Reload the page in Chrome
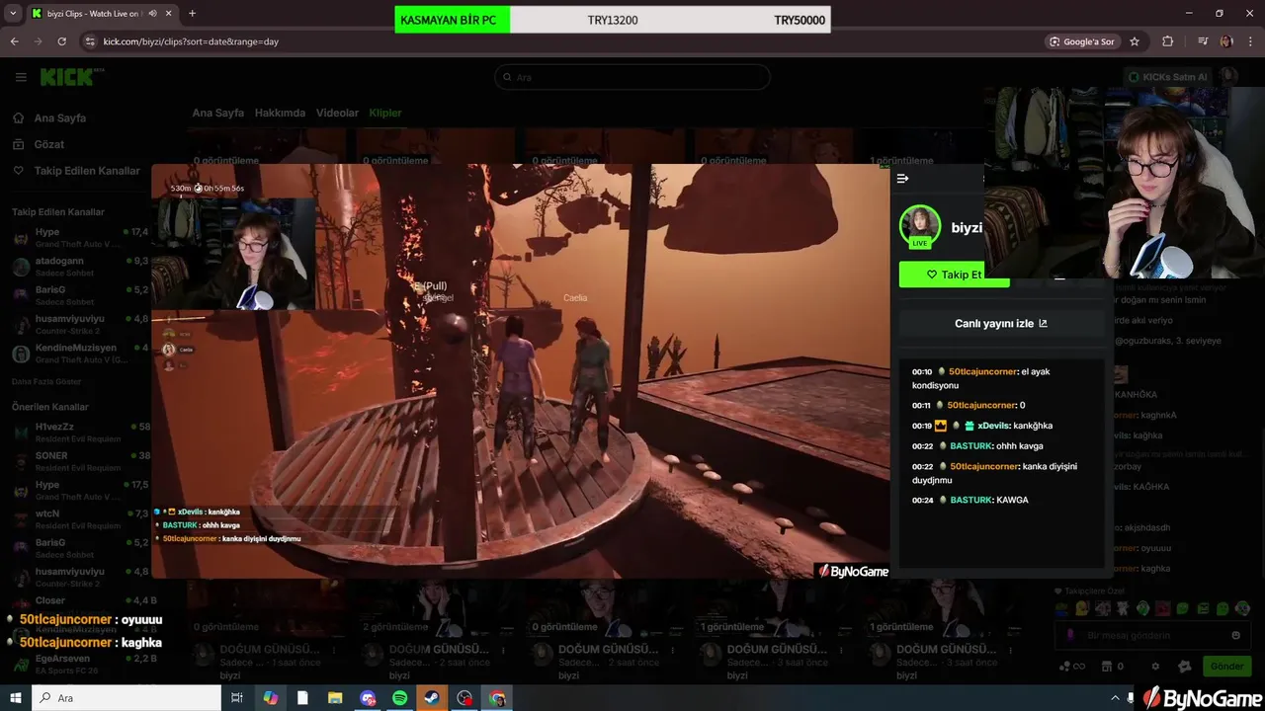This screenshot has height=711, width=1265. (61, 41)
